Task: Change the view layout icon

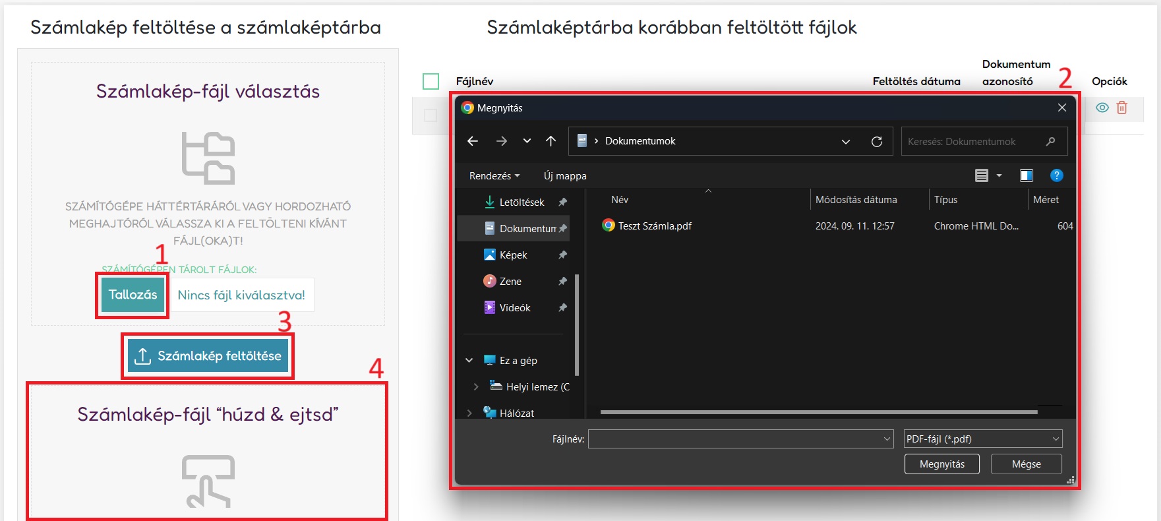Action: click(x=982, y=175)
